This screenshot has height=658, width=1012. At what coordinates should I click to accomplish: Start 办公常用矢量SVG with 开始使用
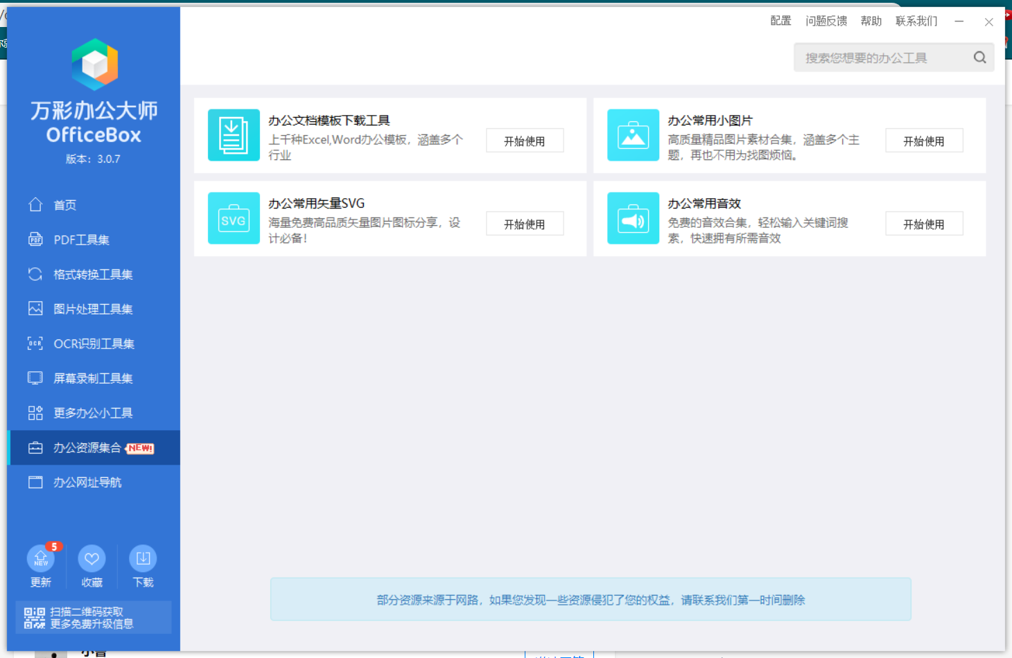[x=525, y=224]
